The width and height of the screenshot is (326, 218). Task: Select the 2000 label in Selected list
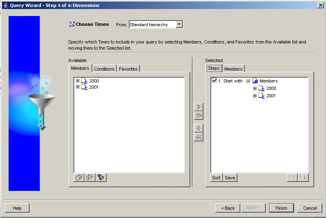point(271,88)
